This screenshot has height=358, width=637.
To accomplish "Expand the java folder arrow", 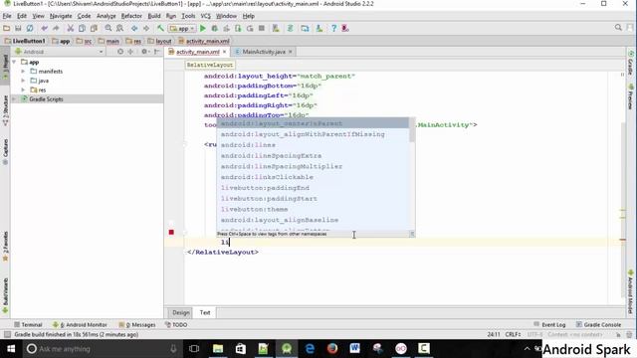I will [23, 81].
